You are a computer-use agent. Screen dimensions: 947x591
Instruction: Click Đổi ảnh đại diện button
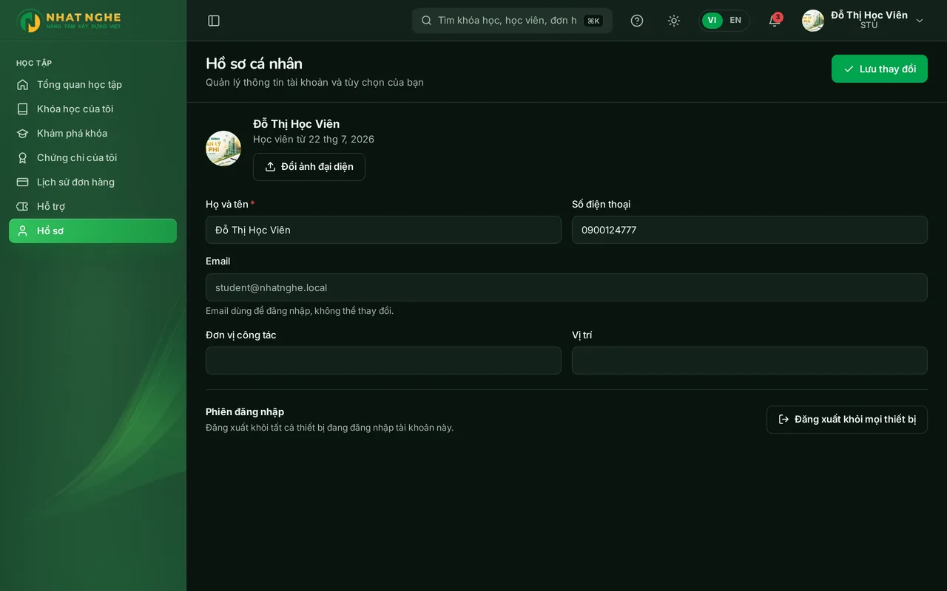[x=309, y=167]
